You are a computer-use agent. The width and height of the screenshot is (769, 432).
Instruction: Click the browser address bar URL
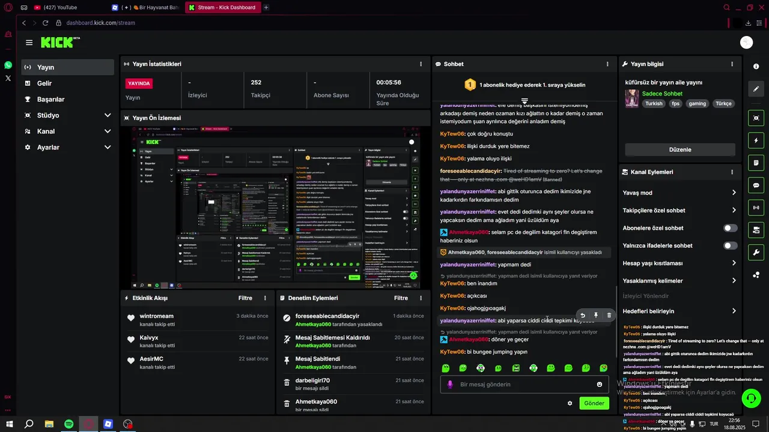click(x=100, y=23)
